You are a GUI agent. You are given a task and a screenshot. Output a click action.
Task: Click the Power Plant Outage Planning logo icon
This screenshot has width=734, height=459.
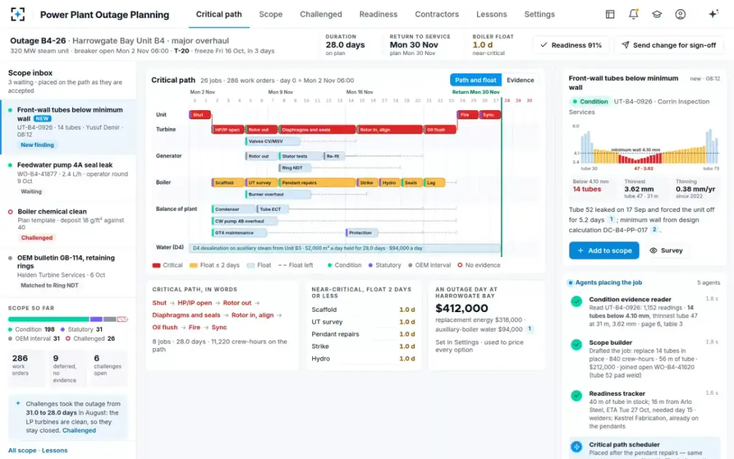click(x=18, y=14)
